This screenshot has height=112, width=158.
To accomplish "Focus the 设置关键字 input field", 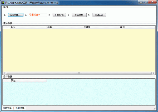I will (x=38, y=15).
